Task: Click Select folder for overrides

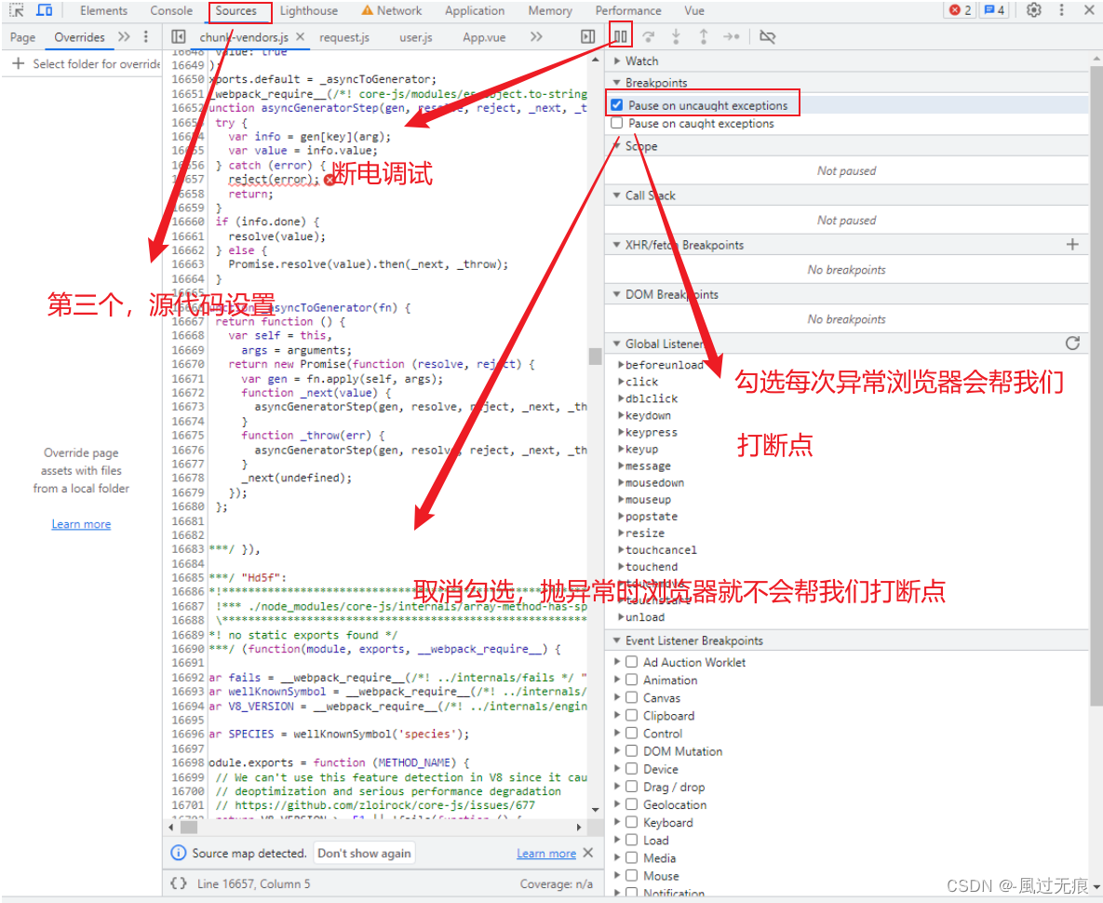Action: tap(97, 63)
